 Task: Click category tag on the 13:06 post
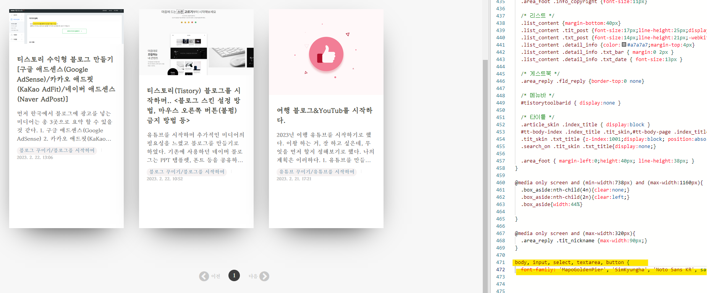[57, 150]
